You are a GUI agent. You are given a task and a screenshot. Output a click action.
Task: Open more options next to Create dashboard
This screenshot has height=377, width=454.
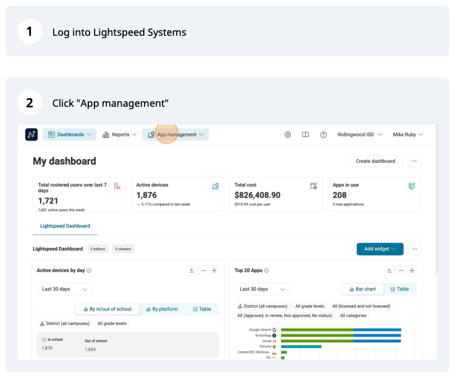[414, 161]
